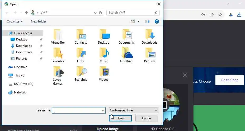This screenshot has width=245, height=131.
Task: Select the Desktop folder in file list
Action: (x=103, y=37)
